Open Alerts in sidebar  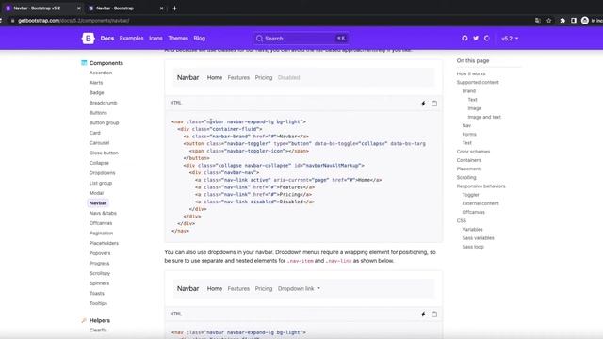(96, 83)
